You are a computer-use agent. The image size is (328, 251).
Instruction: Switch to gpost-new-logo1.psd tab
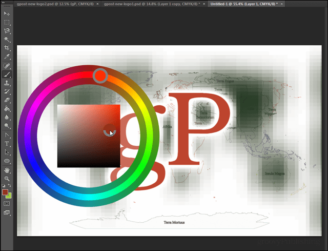150,4
